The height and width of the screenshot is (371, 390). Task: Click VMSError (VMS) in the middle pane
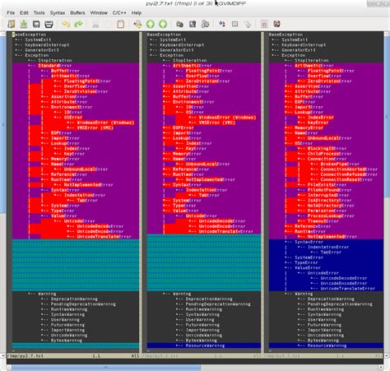217,123
